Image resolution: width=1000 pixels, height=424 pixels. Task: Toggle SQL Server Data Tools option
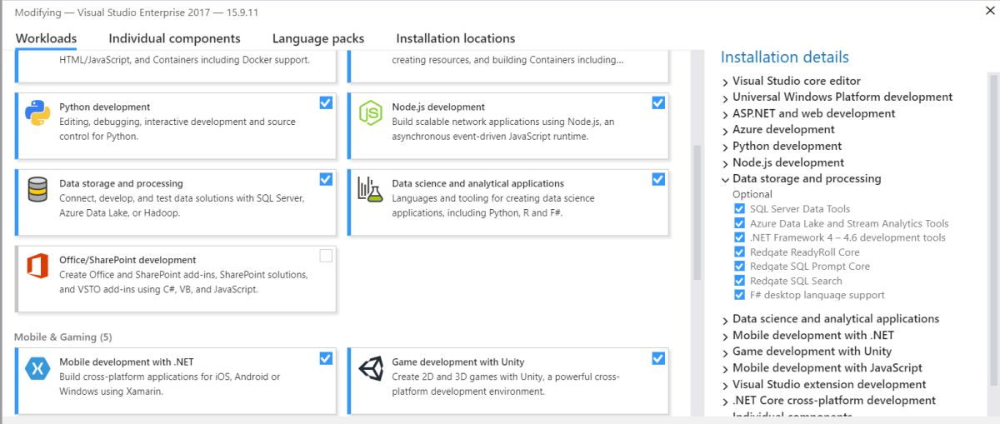point(739,209)
